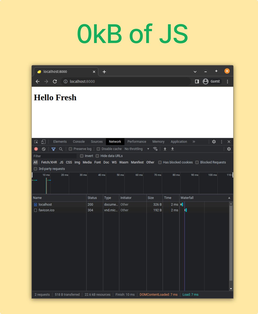Open network search magnifier

pyautogui.click(x=61, y=149)
